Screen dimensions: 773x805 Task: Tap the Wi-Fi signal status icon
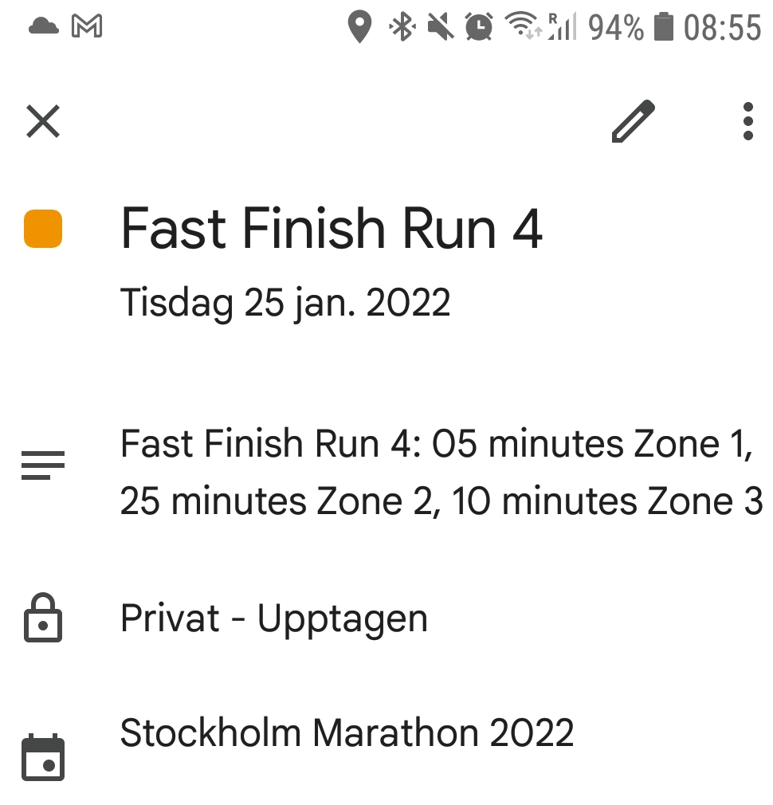pyautogui.click(x=523, y=28)
